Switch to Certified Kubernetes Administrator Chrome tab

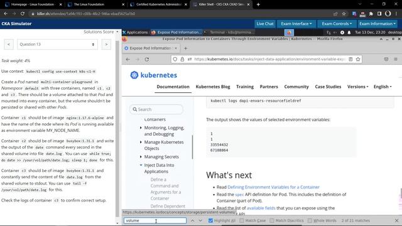pyautogui.click(x=158, y=4)
